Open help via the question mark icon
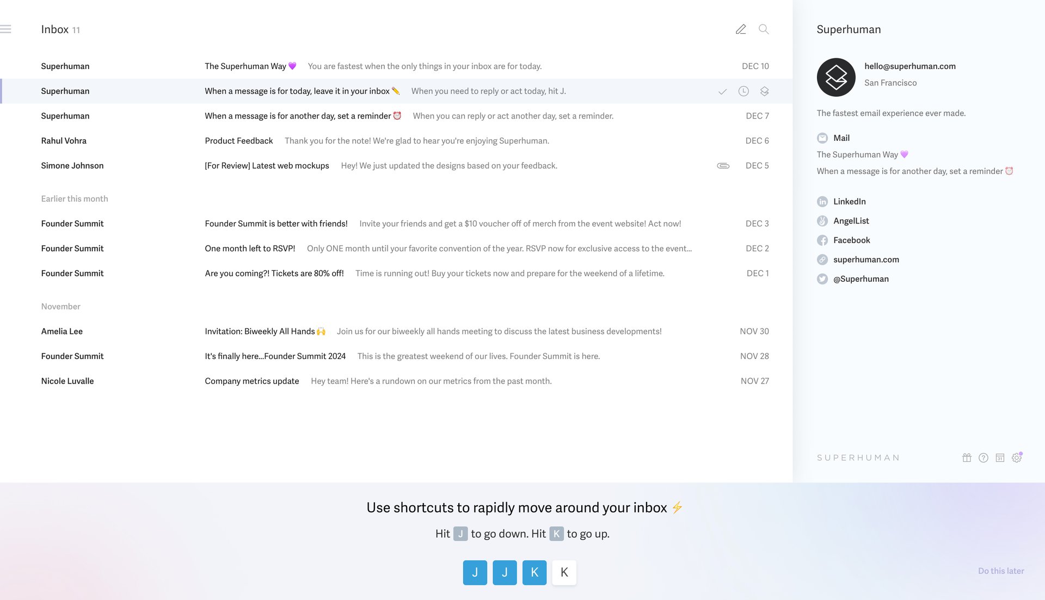 tap(983, 457)
